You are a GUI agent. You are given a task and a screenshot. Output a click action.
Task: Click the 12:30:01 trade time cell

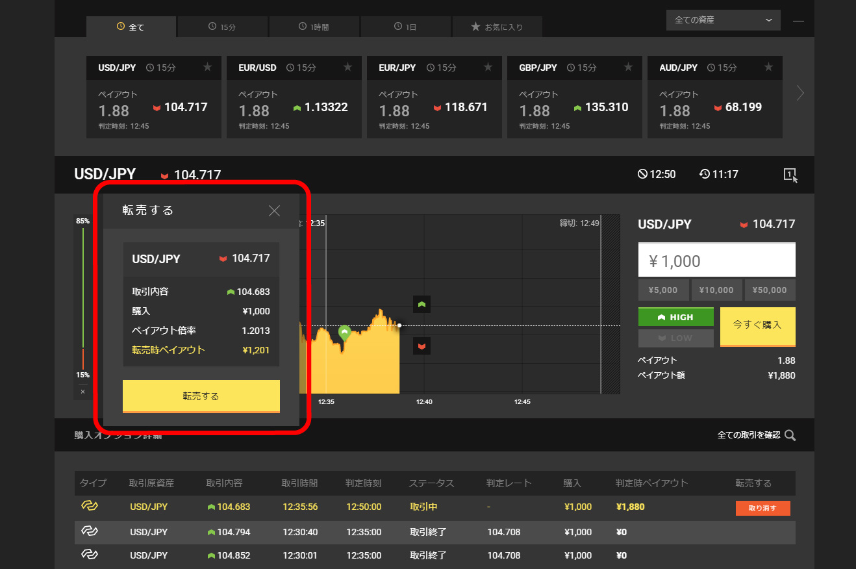(x=300, y=555)
